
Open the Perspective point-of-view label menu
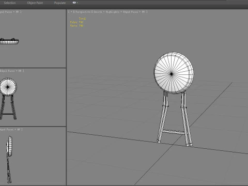point(83,12)
